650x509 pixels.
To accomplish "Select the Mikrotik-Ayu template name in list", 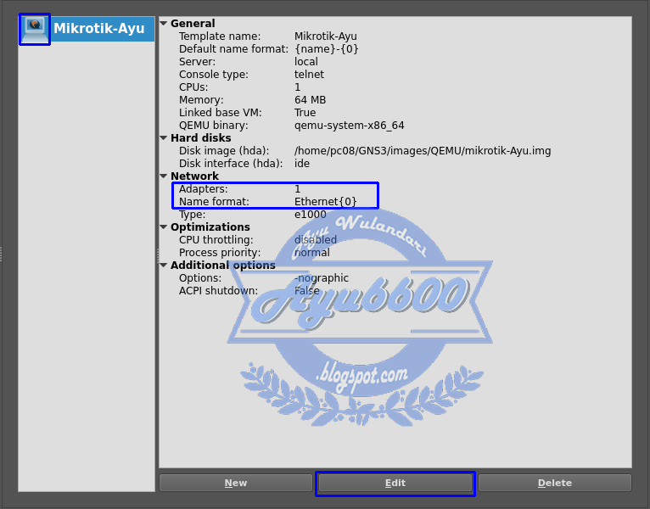I will (99, 29).
